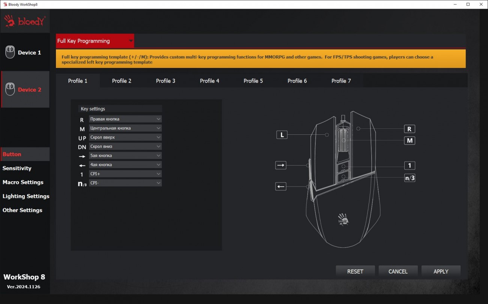Select Device 2 mouse icon
488x304 pixels.
point(10,89)
